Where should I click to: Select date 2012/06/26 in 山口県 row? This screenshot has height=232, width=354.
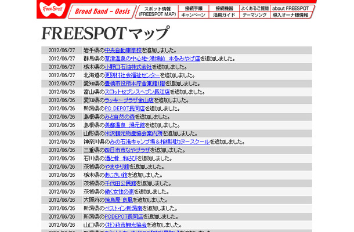(x=62, y=225)
